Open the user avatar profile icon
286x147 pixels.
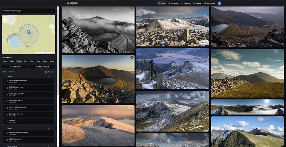(219, 3)
